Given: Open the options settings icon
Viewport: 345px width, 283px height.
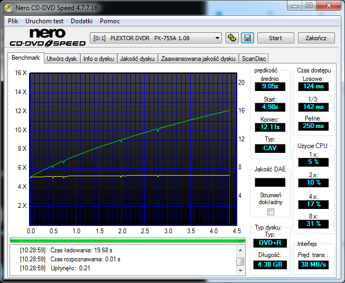Looking at the screenshot, I should (232, 38).
